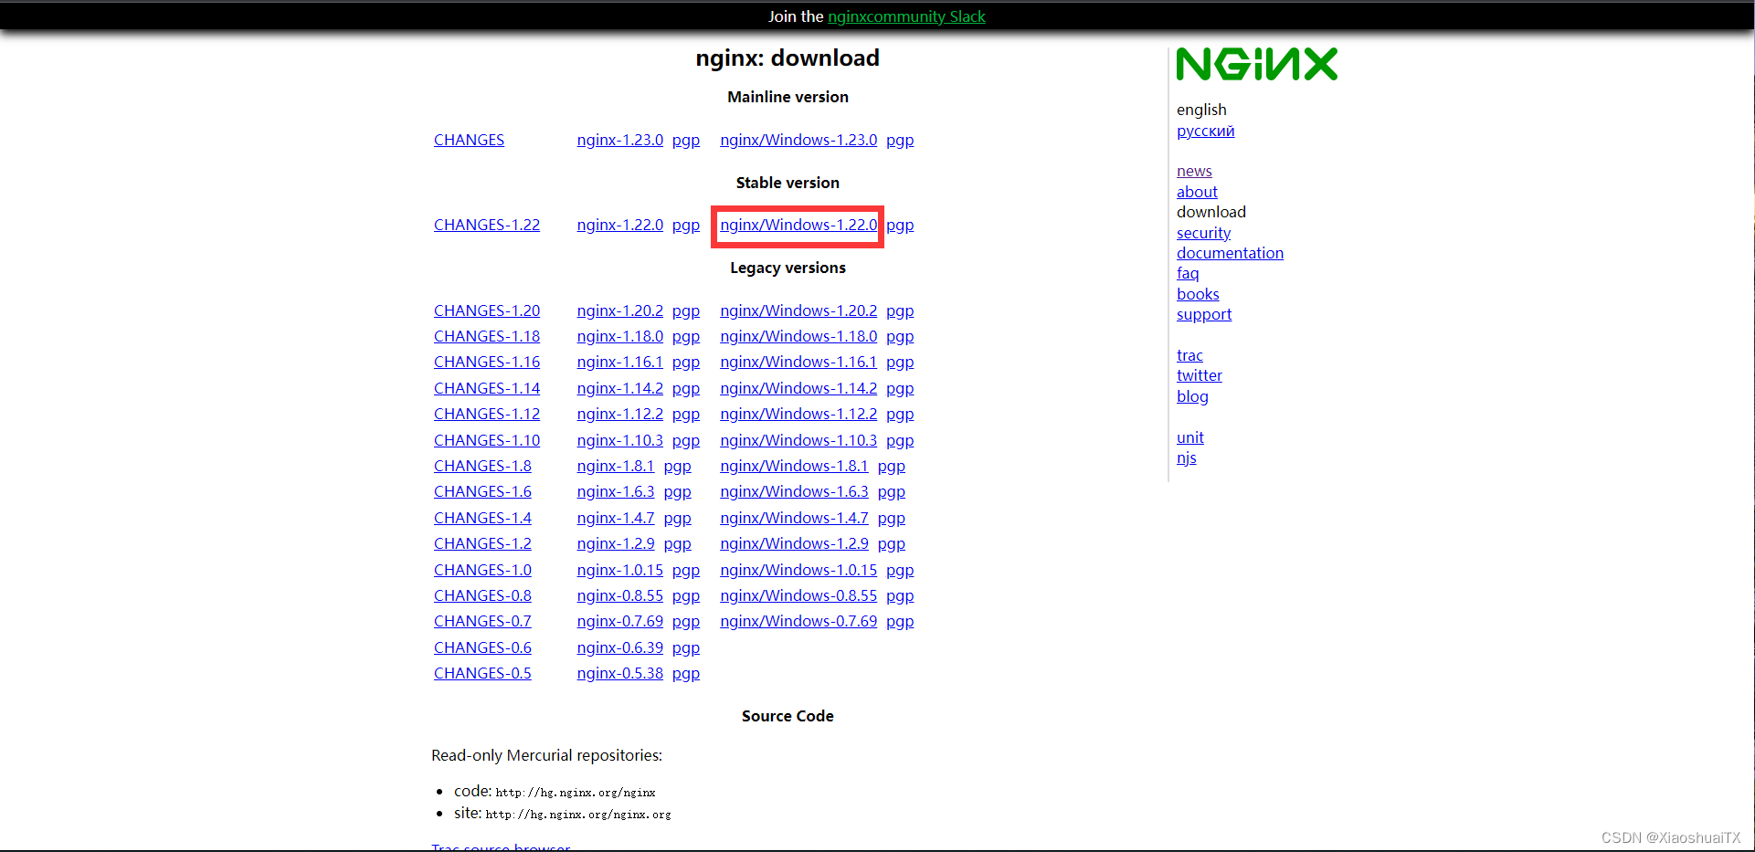Download nginx-0.5.38 source
Image resolution: width=1755 pixels, height=852 pixels.
[619, 673]
